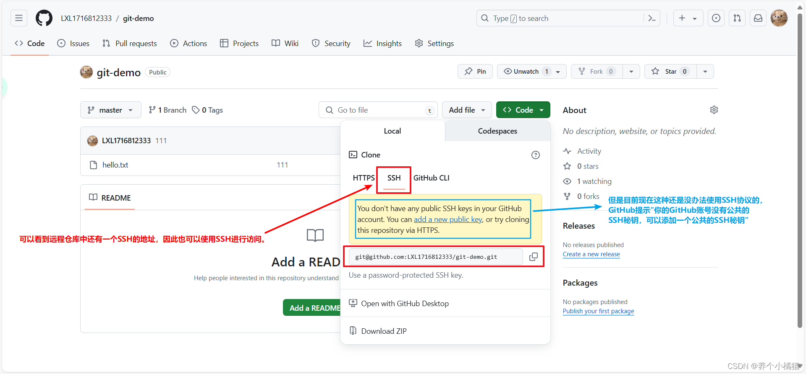Expand the Star lists dropdown caret
Screen dimensions: 806x374
pos(705,72)
